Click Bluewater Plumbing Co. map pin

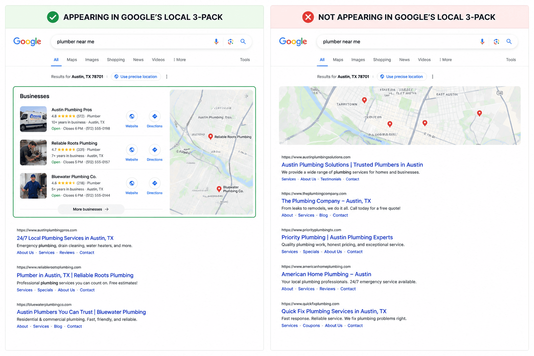pos(219,189)
